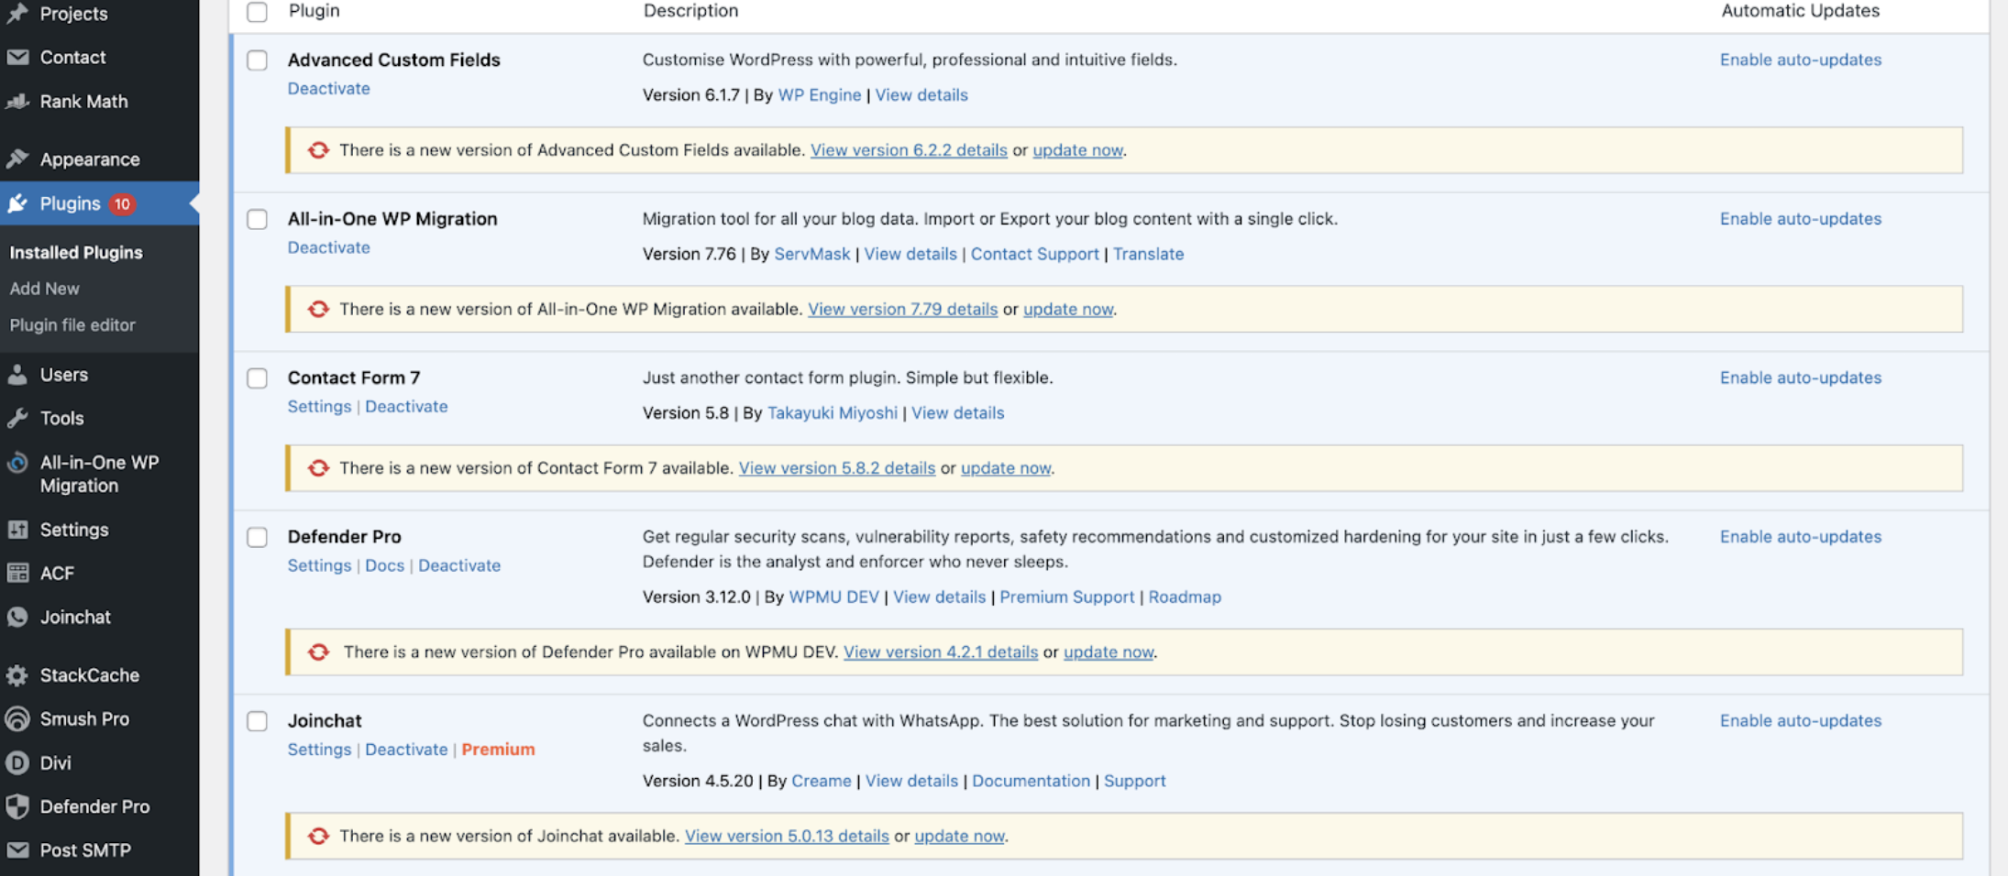Click the Automatic Updates column header
The width and height of the screenshot is (2008, 876).
1800,11
